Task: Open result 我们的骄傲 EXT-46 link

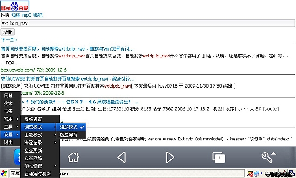Action: tap(80, 102)
